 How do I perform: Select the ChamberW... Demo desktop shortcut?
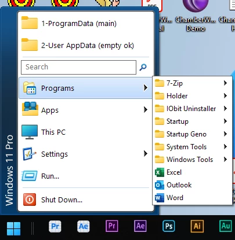tap(196, 16)
